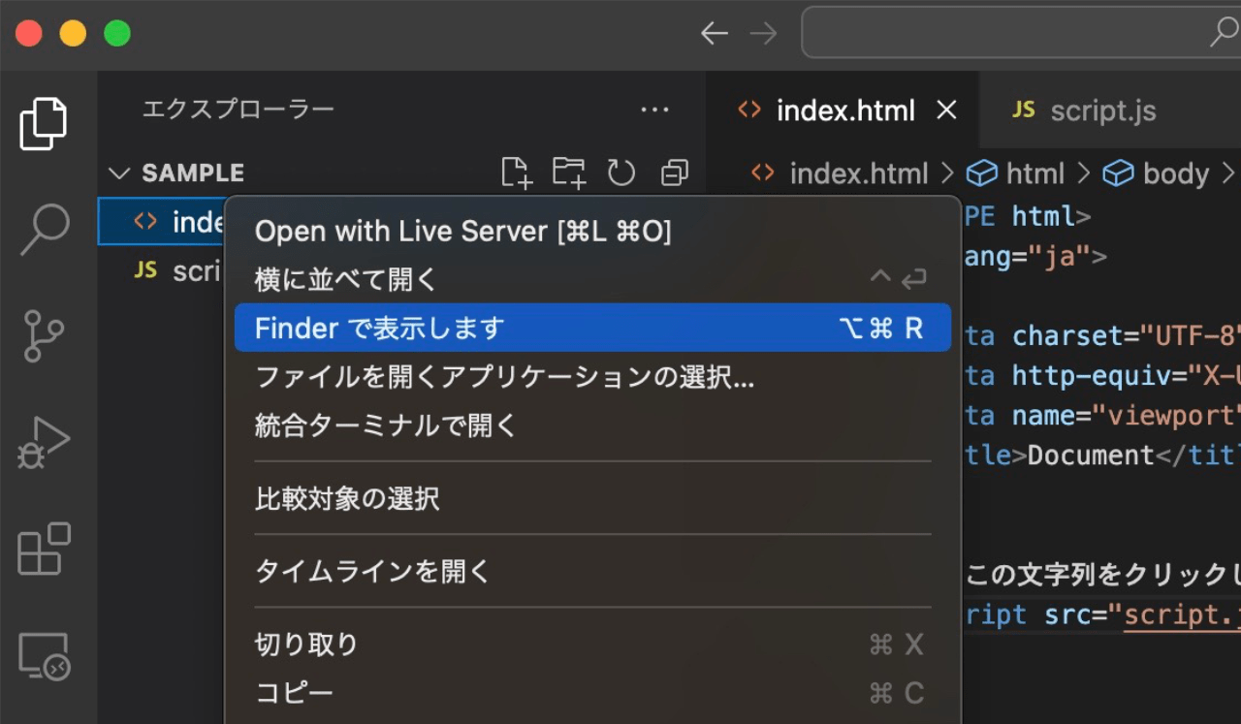
Task: Open the Source Control view
Action: tap(44, 335)
